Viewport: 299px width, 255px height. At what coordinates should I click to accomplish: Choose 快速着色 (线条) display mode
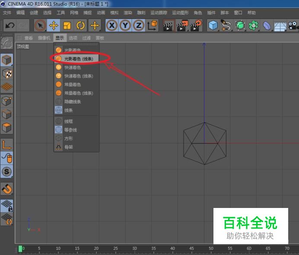click(76, 76)
